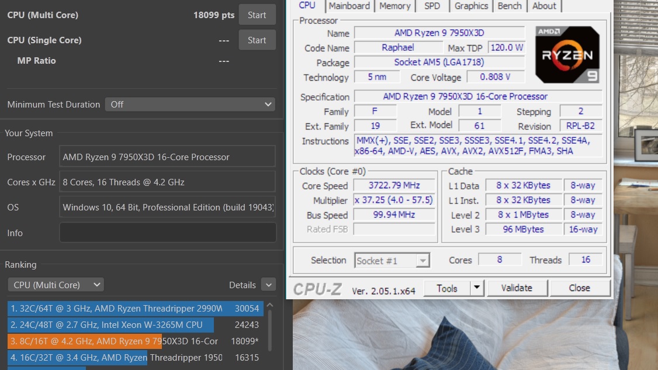The image size is (658, 370).
Task: Click the Name value AMD Ryzen 9 7950X3D
Action: (x=439, y=33)
